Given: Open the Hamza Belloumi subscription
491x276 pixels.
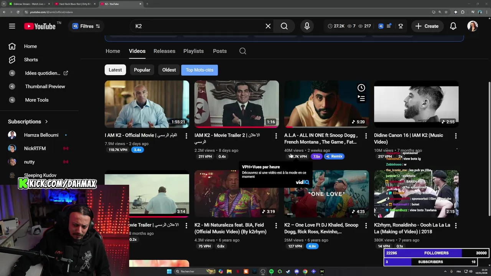Looking at the screenshot, I should [x=40, y=135].
